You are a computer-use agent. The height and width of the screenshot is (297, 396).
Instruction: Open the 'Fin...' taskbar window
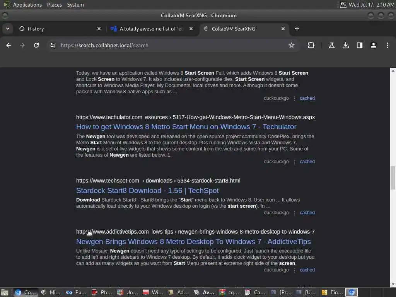(x=332, y=292)
